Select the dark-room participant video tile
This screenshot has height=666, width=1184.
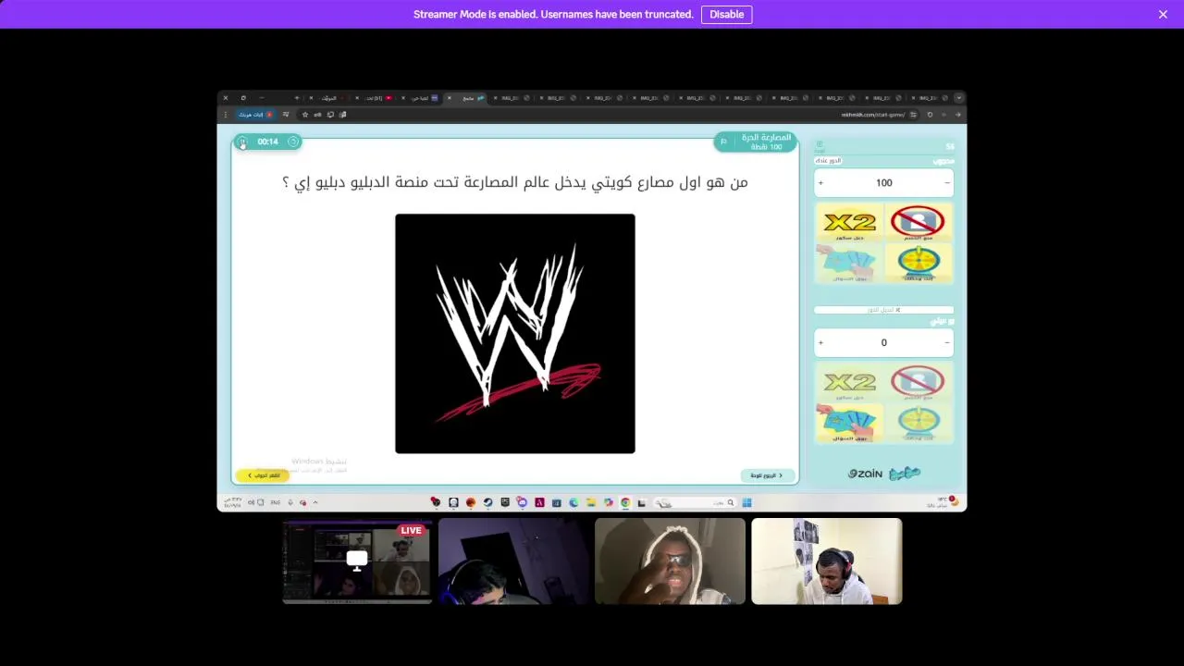[x=513, y=561]
